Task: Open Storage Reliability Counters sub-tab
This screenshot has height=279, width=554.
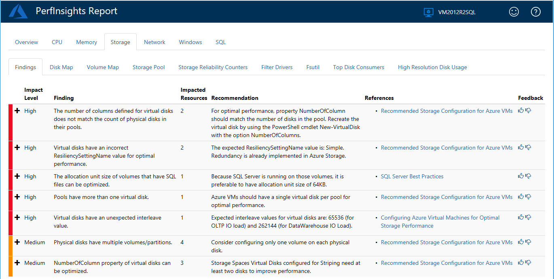Action: [213, 67]
